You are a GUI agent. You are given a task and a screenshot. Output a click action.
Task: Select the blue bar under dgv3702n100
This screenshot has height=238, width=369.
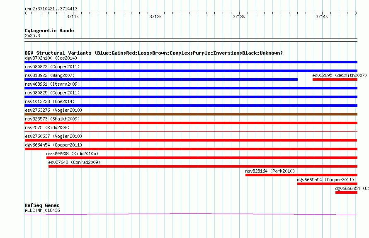(191, 62)
